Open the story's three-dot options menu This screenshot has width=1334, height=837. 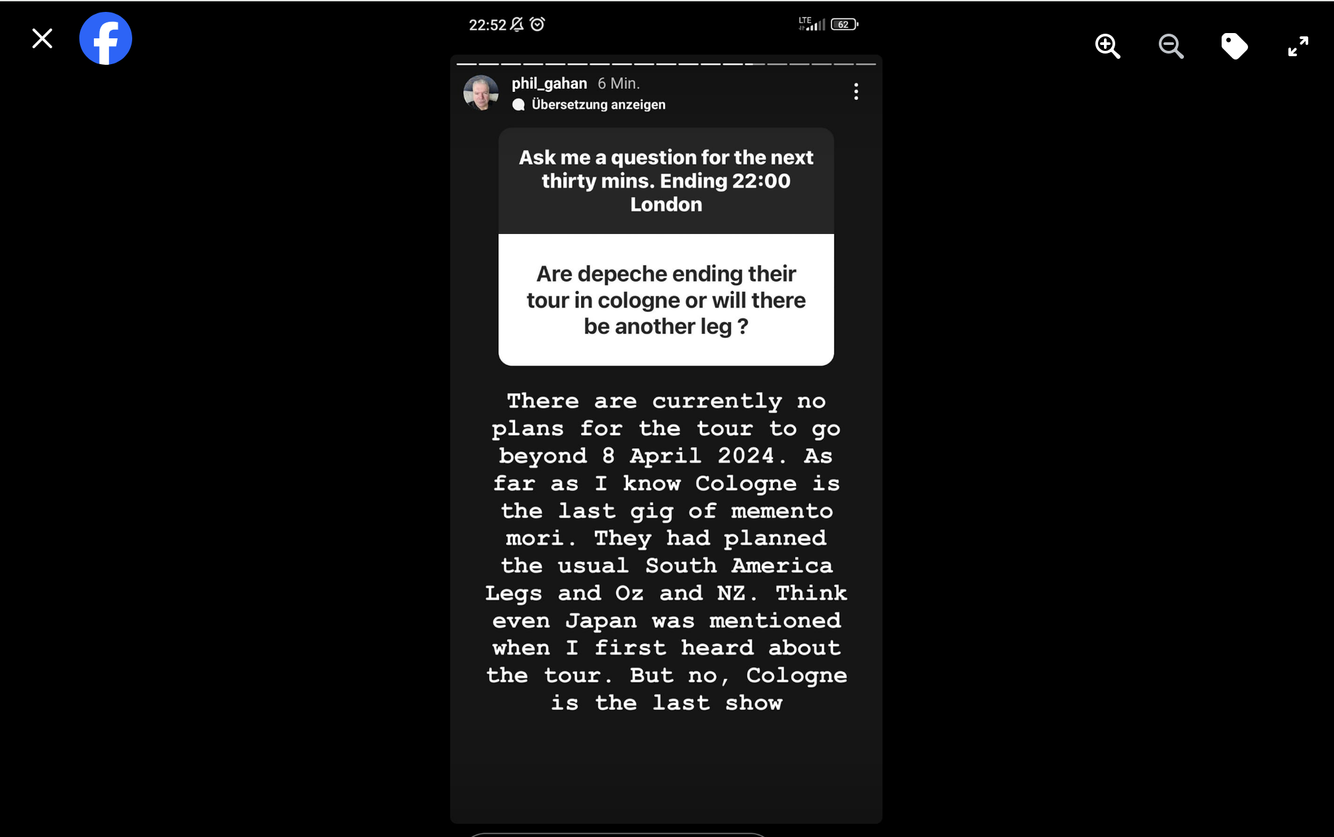(x=856, y=92)
